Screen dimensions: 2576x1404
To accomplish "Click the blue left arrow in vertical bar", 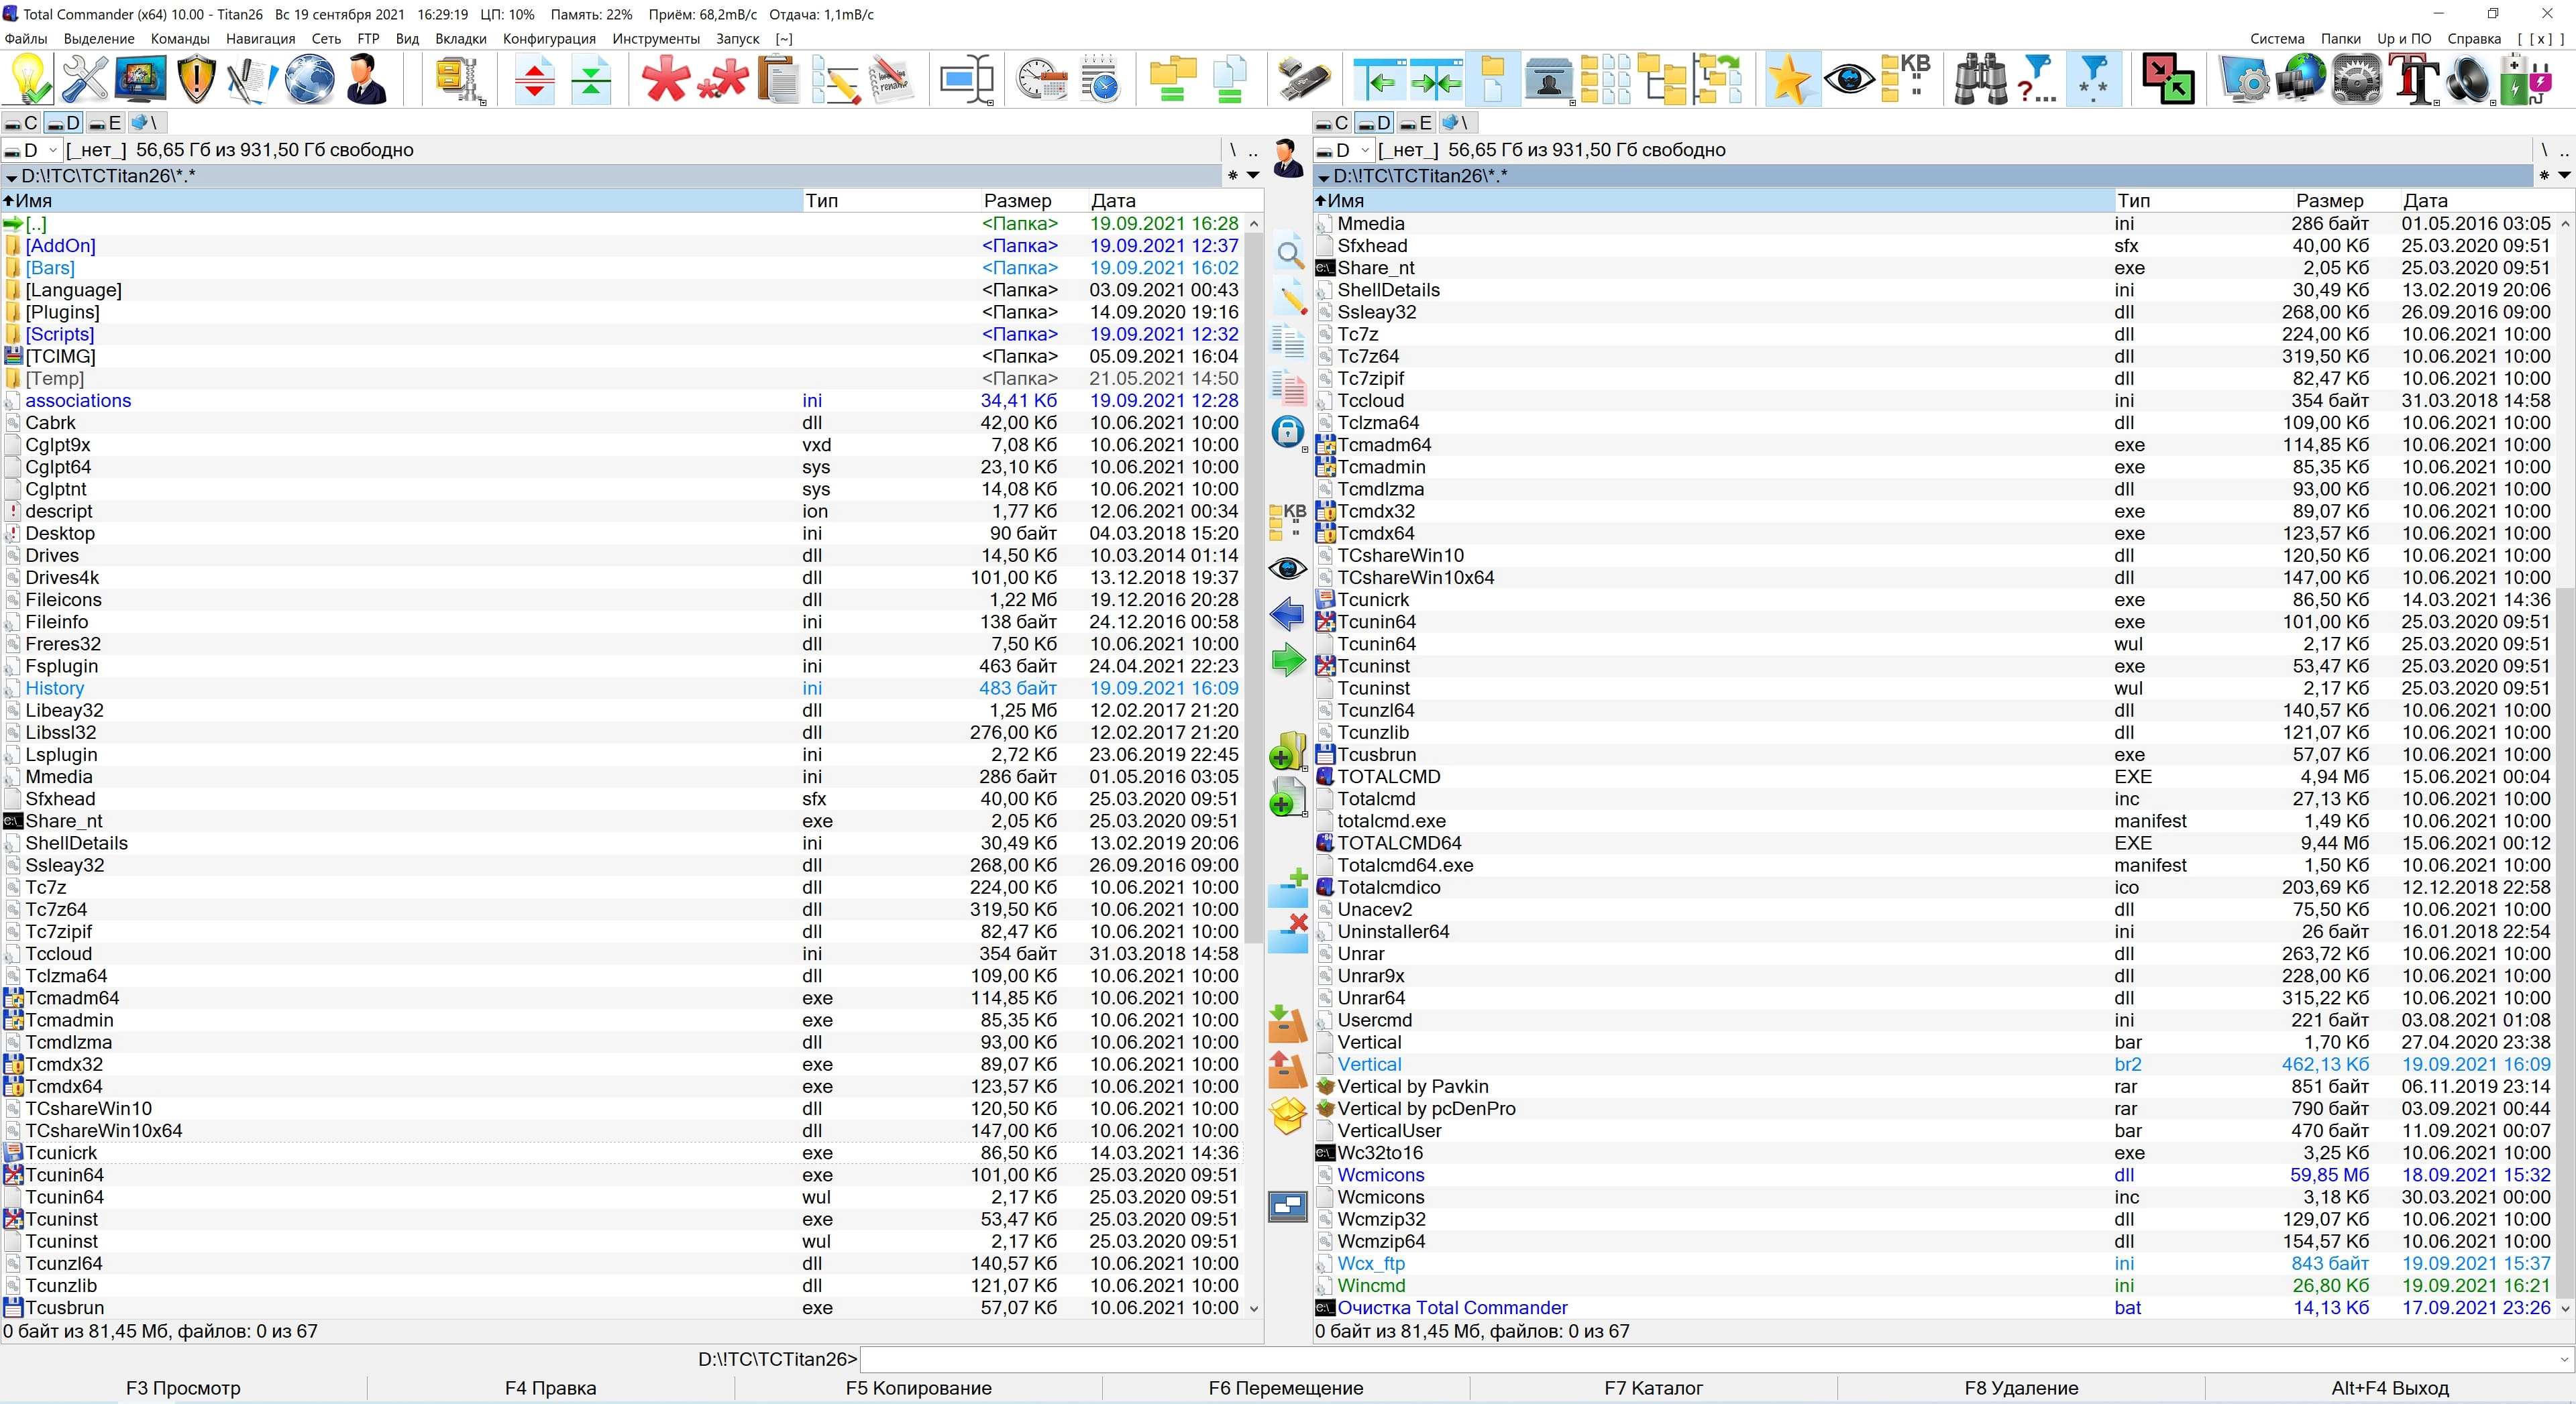I will (x=1288, y=613).
